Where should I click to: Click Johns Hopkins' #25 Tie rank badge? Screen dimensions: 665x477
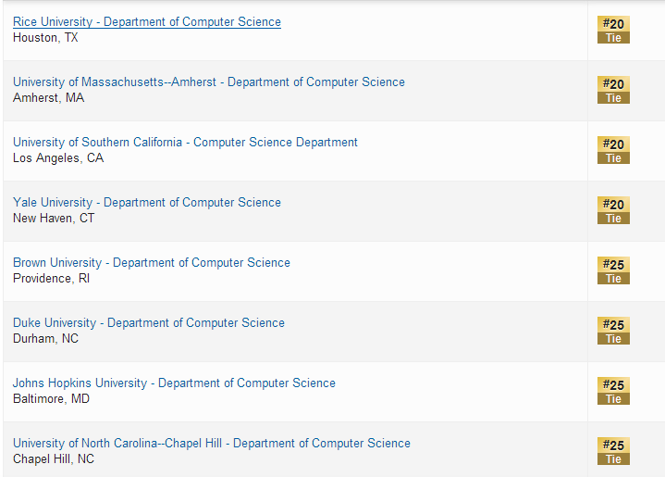(613, 391)
